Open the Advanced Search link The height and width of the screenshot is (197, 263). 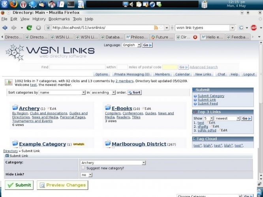coord(203,67)
